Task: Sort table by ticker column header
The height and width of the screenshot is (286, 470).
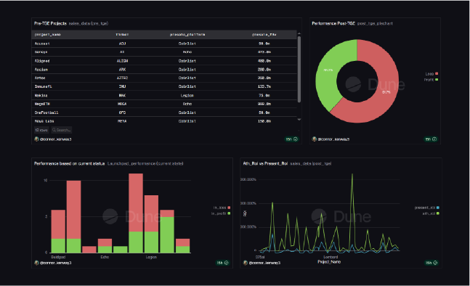Action: coord(122,35)
